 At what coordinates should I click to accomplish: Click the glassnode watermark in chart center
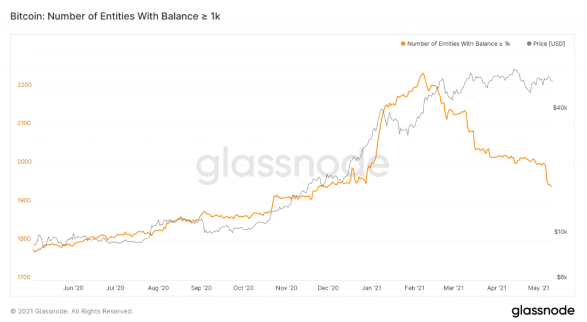pos(292,166)
